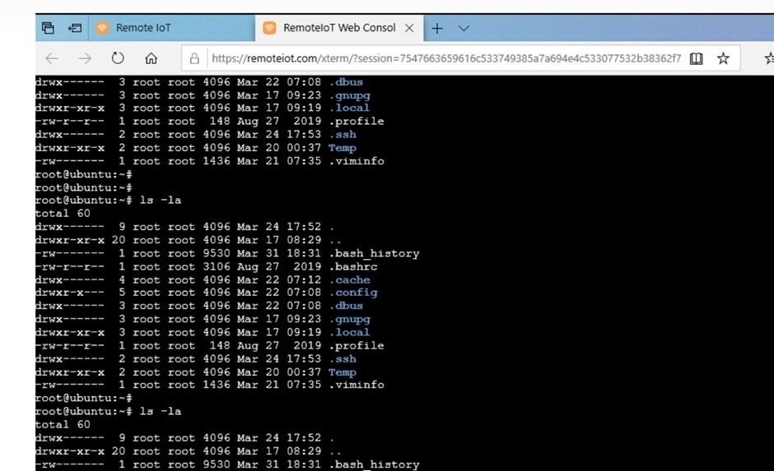Open the favorites hub icon
774x471 pixels.
tap(769, 58)
